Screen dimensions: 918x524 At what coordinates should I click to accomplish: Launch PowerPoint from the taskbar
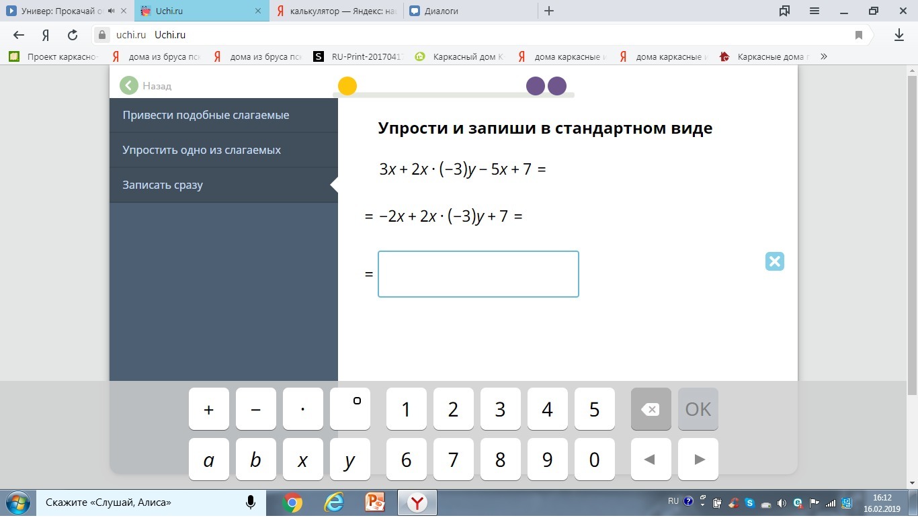click(x=375, y=502)
